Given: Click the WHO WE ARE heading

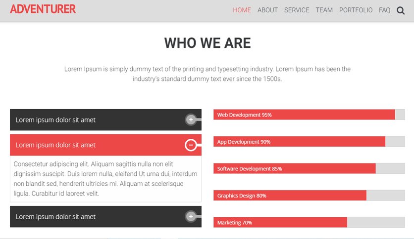Looking at the screenshot, I should tap(207, 43).
